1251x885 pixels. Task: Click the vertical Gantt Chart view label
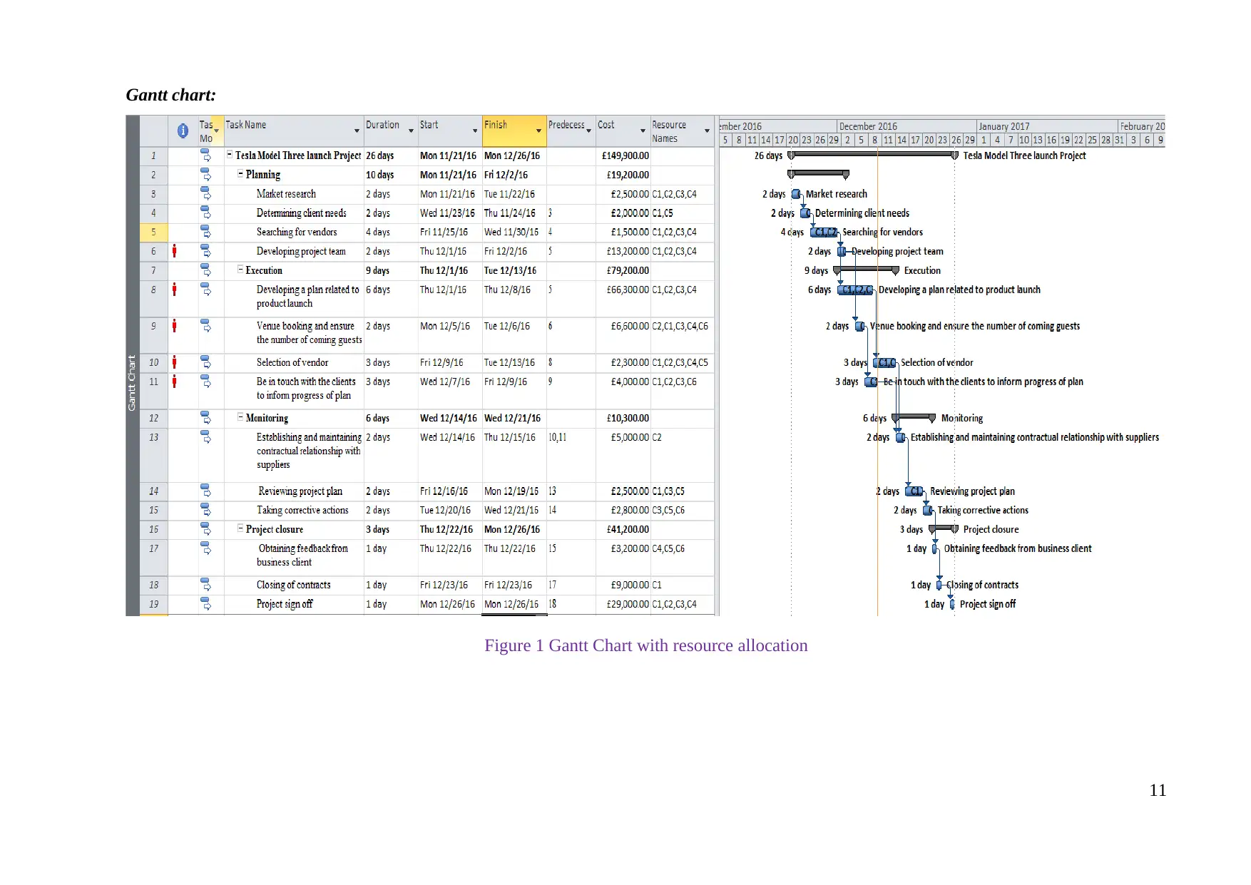point(132,383)
